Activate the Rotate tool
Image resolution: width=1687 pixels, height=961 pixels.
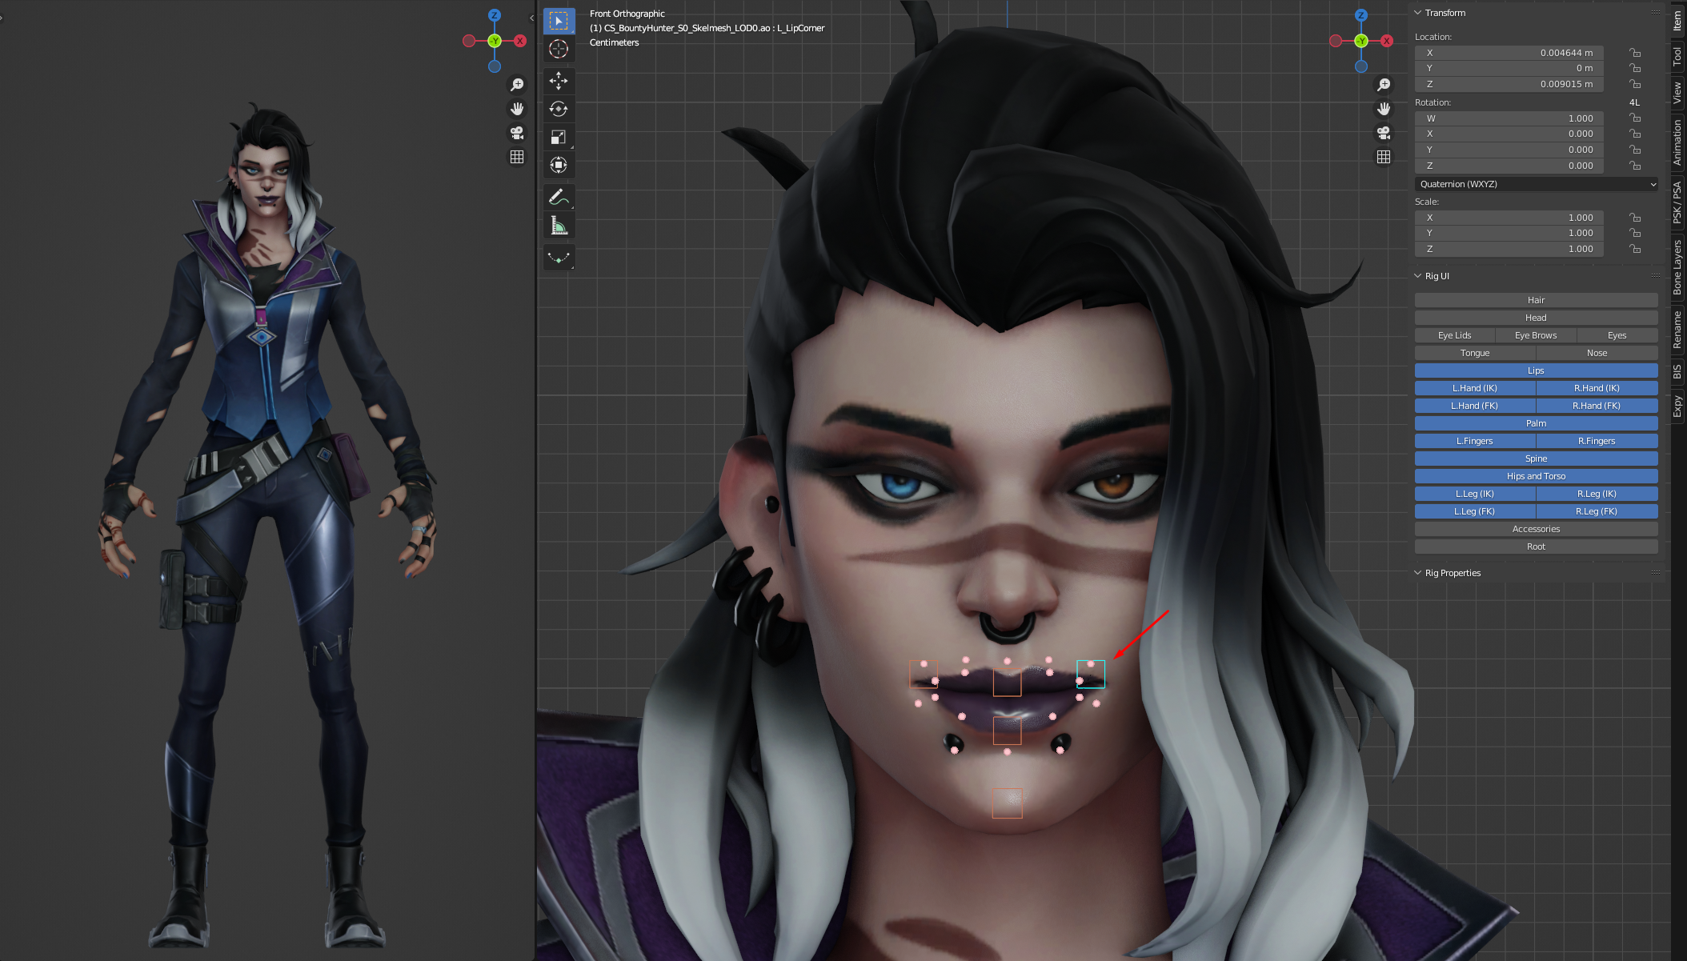[559, 109]
